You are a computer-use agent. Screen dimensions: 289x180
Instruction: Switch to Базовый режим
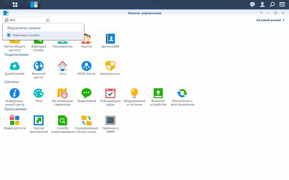click(270, 20)
